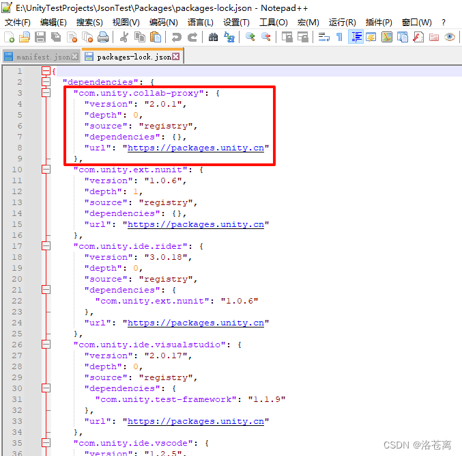Open the Folder as Workspace icon
This screenshot has height=456, width=462.
434,37
